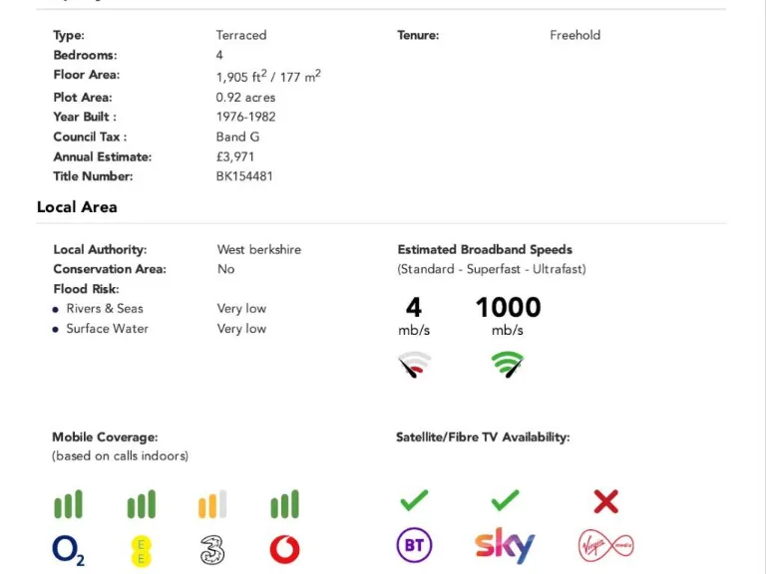766x574 pixels.
Task: Click the green check above BT
Action: click(414, 499)
